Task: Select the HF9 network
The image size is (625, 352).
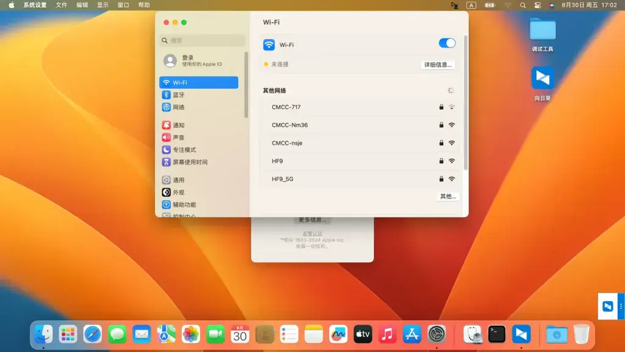Action: pos(361,161)
